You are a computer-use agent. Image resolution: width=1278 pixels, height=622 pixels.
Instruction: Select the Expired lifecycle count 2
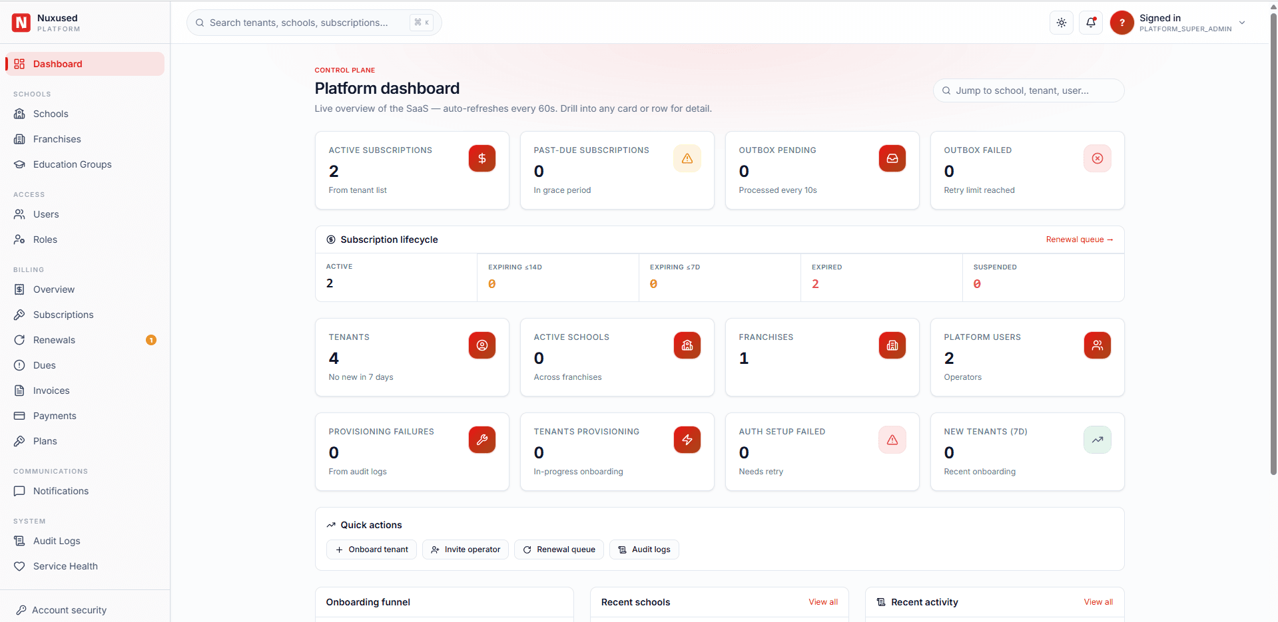pos(815,284)
